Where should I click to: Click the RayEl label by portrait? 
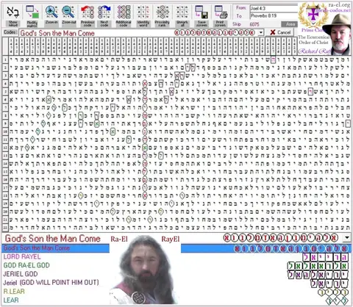171,239
